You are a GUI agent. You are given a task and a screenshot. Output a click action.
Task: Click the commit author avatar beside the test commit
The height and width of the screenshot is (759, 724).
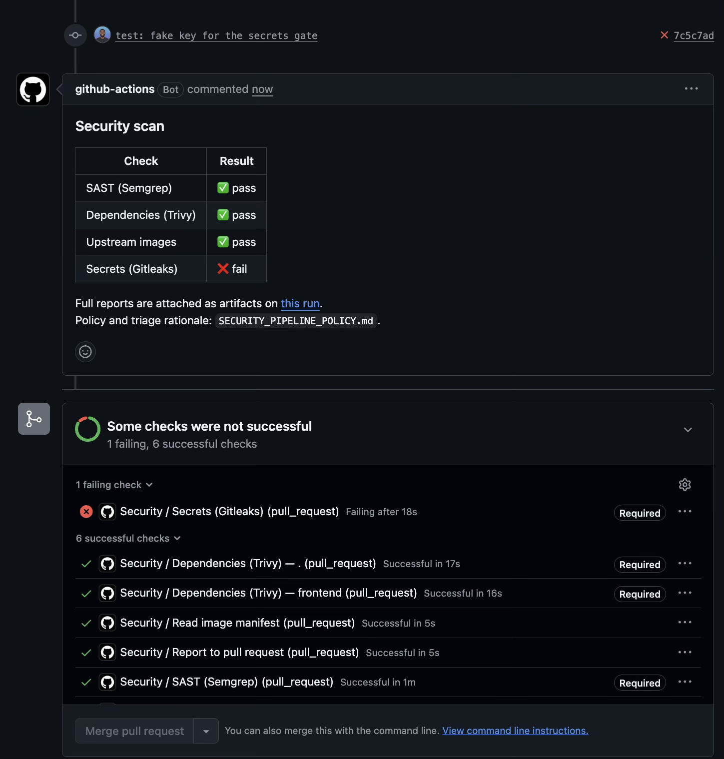[x=102, y=35]
